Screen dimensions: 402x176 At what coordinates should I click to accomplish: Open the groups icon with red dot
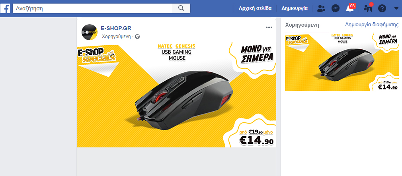(x=368, y=8)
